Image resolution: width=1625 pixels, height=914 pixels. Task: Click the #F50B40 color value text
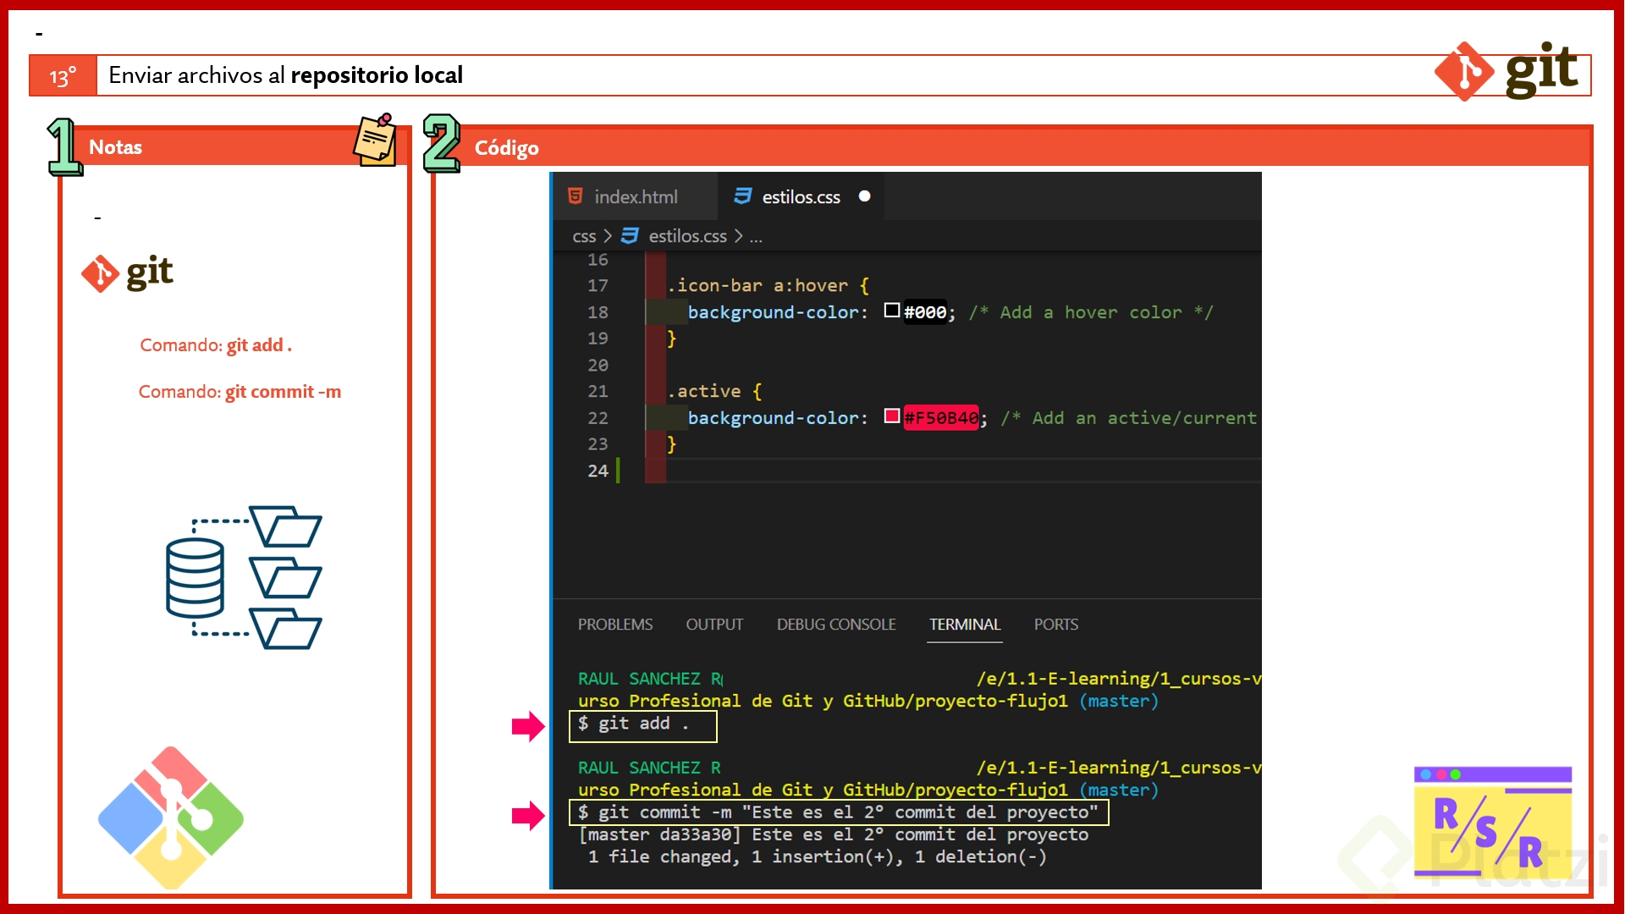(x=941, y=417)
